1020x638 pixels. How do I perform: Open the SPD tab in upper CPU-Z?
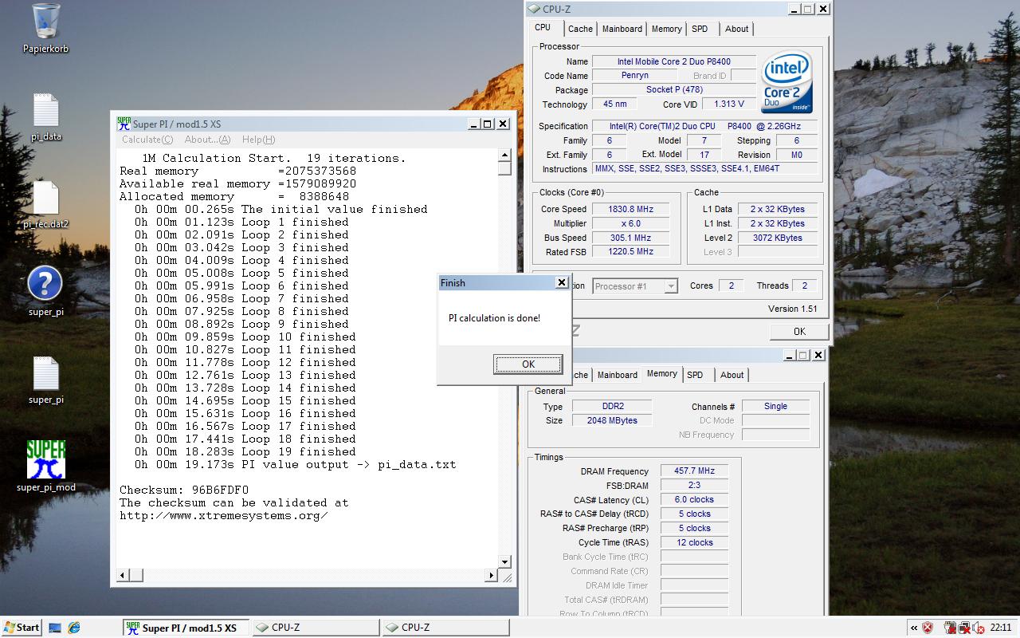(700, 29)
